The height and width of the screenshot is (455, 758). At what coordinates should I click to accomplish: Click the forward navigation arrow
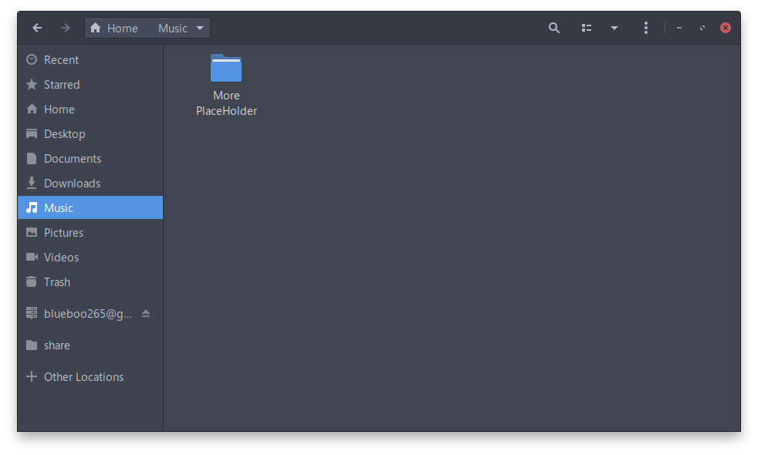(x=66, y=28)
